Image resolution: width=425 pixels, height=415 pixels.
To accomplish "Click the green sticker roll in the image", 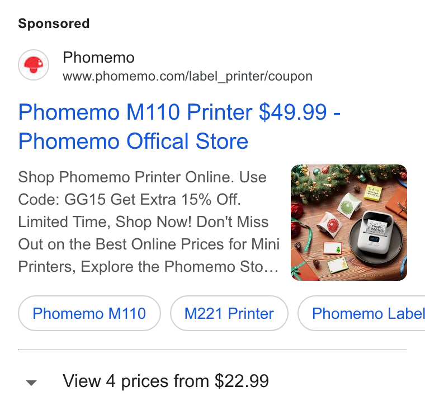I will tap(348, 205).
